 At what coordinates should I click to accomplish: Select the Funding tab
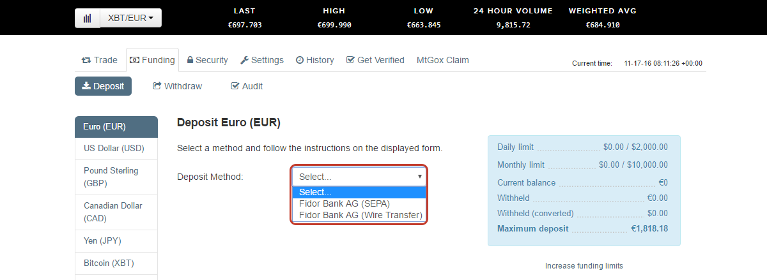point(152,60)
